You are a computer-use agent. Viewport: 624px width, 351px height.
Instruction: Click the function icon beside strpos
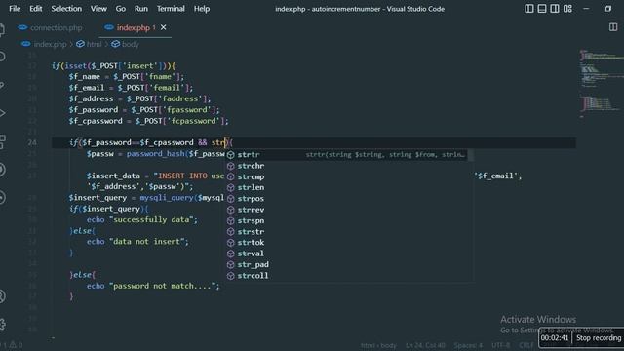(230, 199)
